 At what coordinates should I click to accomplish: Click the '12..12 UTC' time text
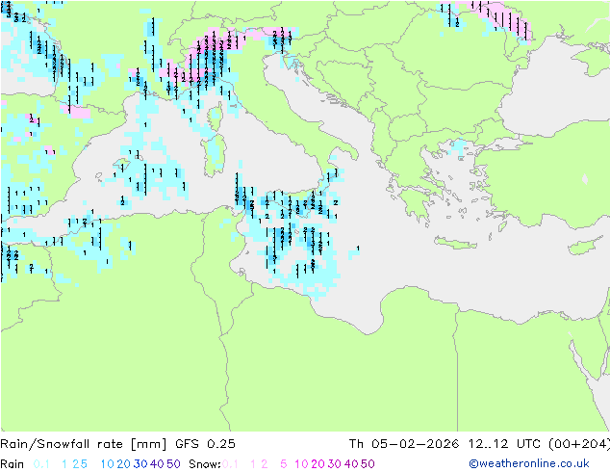504,444
